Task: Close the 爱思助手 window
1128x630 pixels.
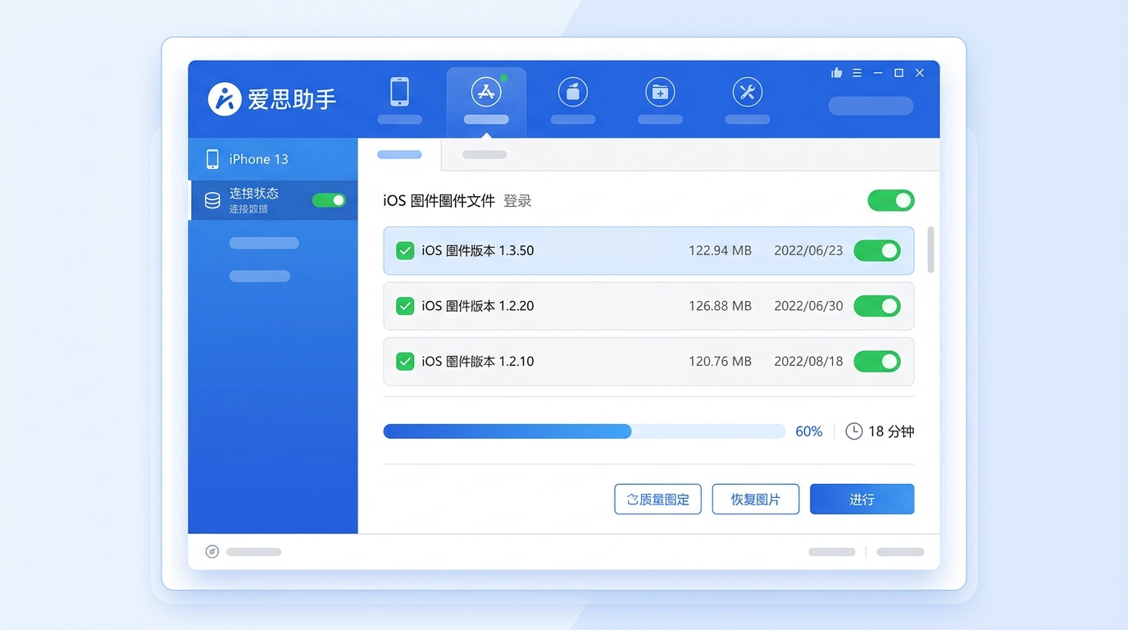Action: point(920,73)
